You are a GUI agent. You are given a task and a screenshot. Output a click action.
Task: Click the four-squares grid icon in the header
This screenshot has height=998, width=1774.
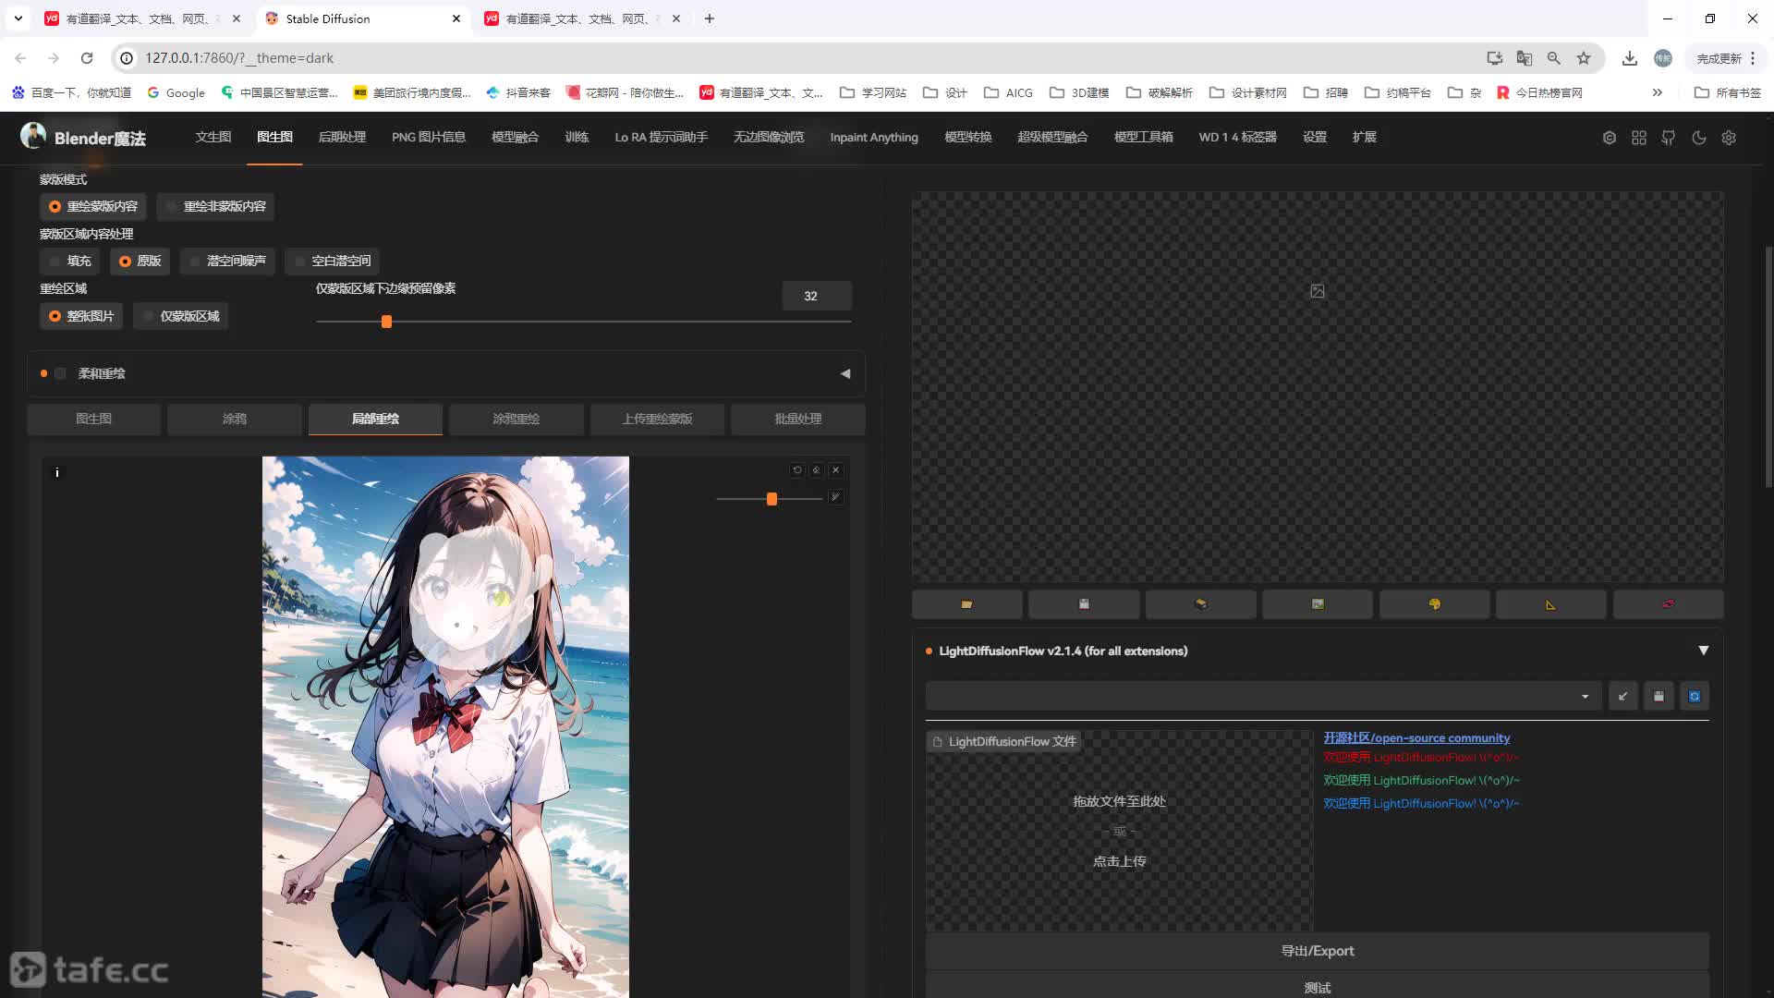coord(1639,138)
